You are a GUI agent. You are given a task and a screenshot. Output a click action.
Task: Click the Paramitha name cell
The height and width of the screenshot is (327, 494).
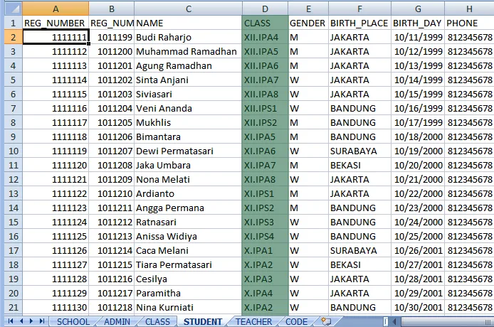coord(189,293)
